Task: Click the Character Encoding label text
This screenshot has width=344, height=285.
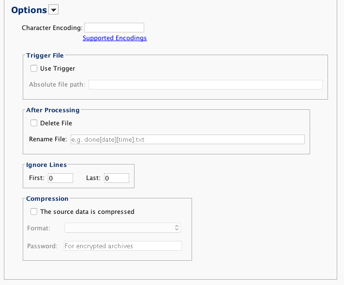Action: (52, 28)
